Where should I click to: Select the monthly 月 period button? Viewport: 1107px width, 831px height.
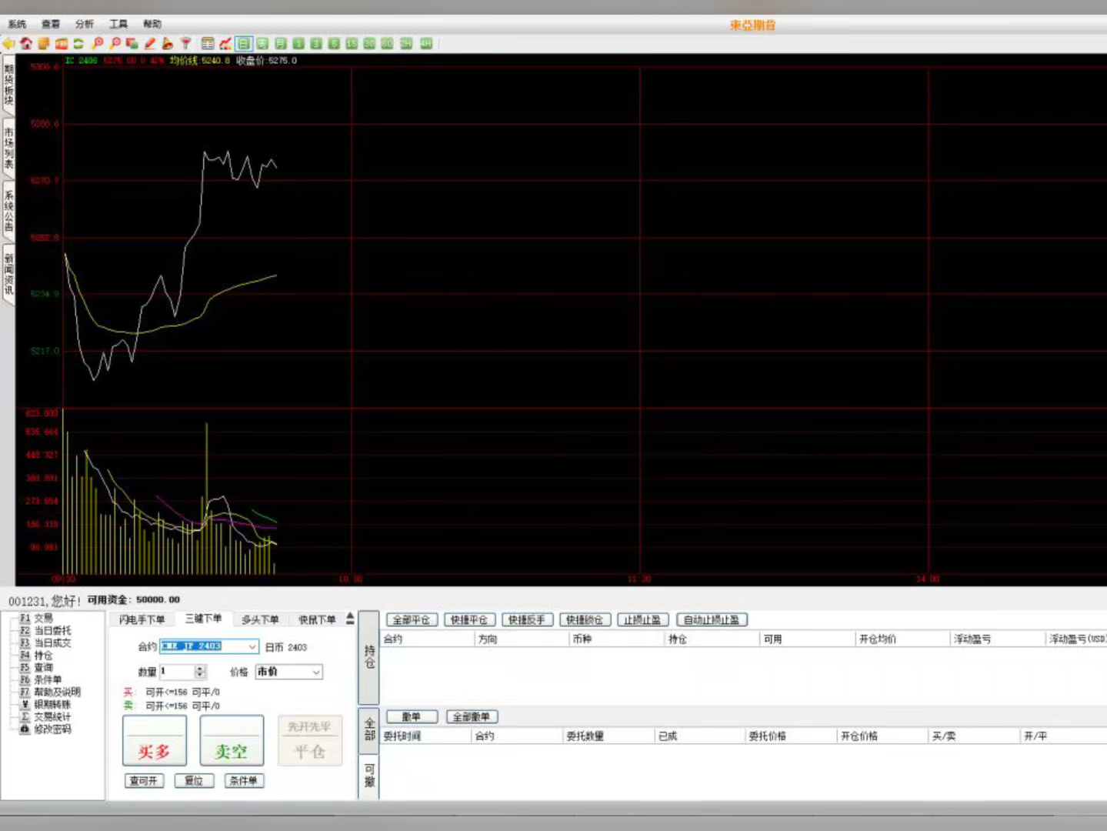(281, 44)
